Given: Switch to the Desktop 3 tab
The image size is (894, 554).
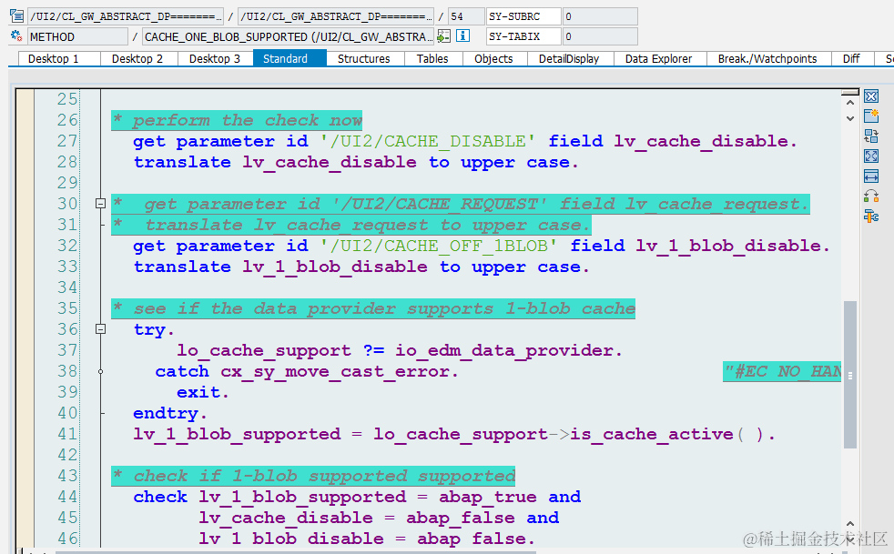Looking at the screenshot, I should 216,59.
